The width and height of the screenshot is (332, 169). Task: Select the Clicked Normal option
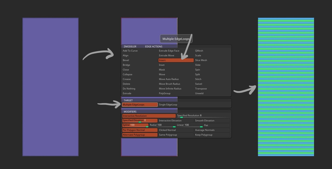pyautogui.click(x=176, y=130)
